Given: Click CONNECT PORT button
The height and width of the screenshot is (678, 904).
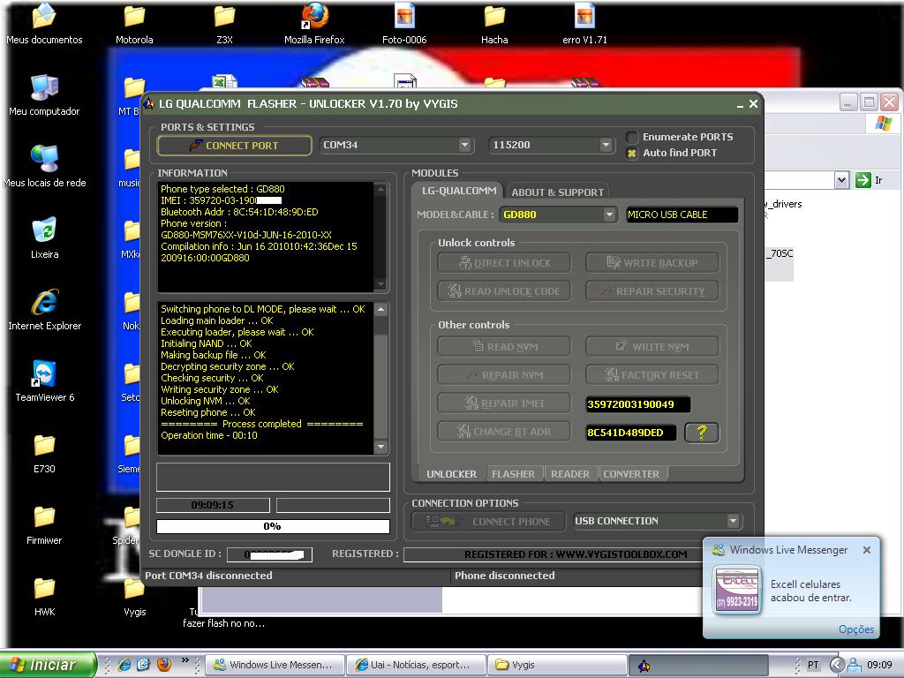Looking at the screenshot, I should click(x=234, y=146).
